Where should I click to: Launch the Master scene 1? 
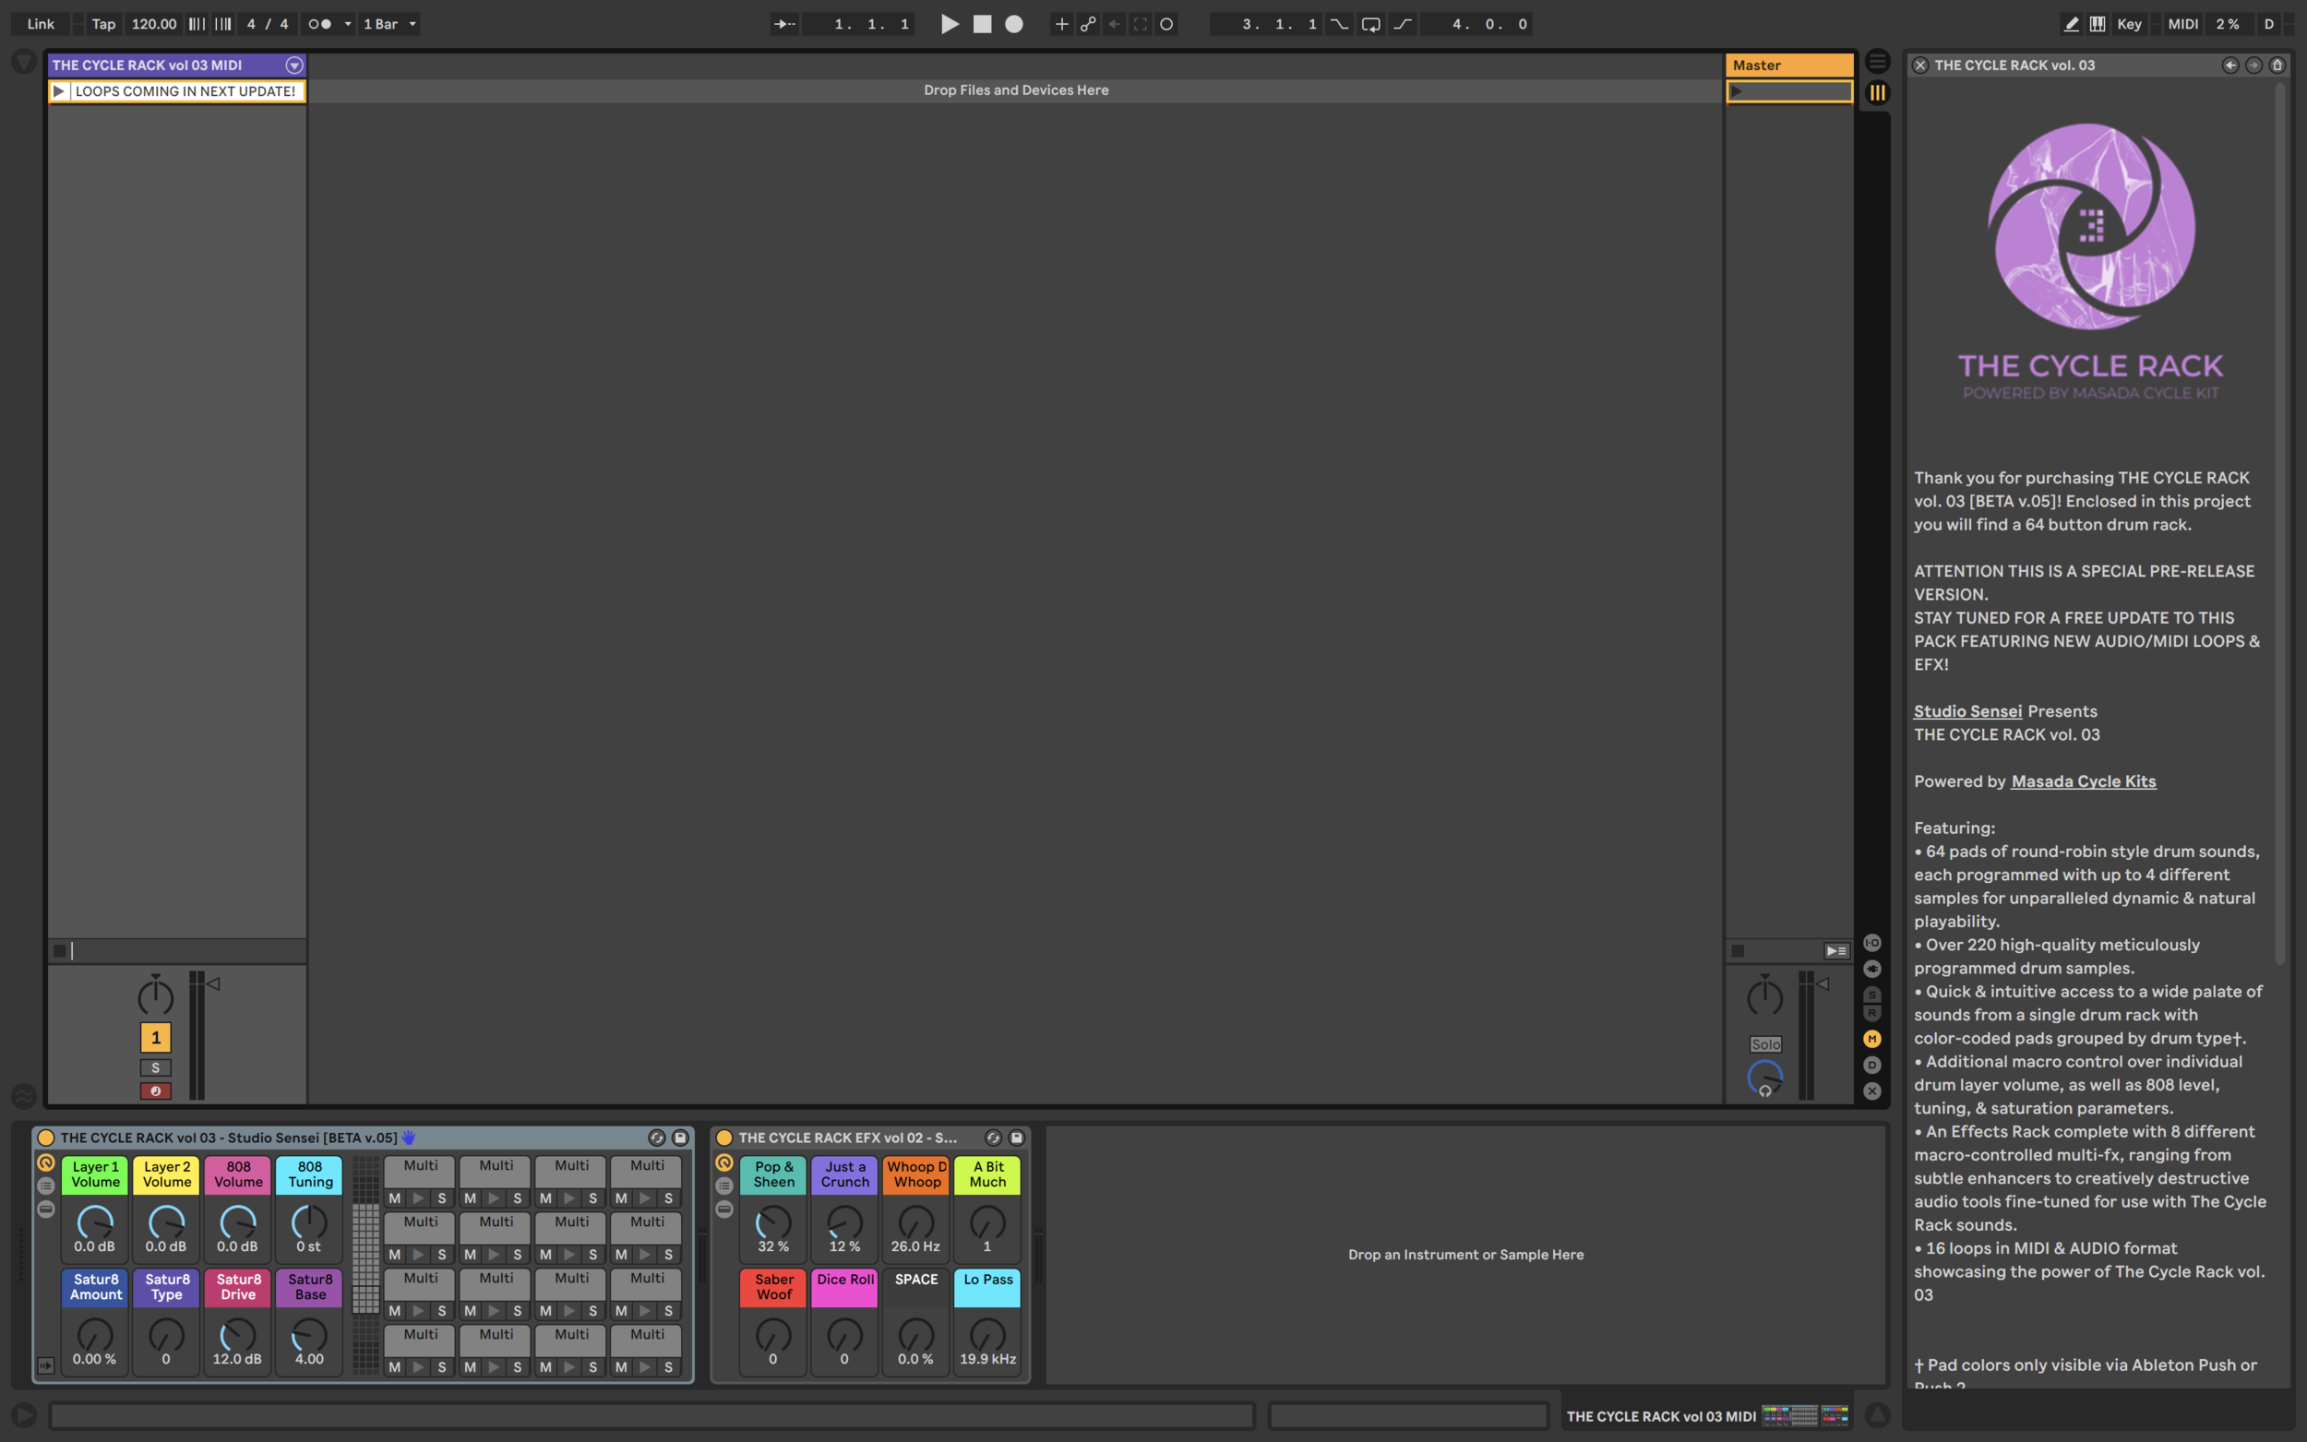coord(1737,91)
